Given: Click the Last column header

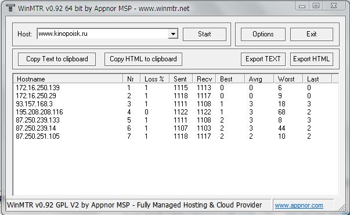Looking at the screenshot, I should [x=317, y=79].
